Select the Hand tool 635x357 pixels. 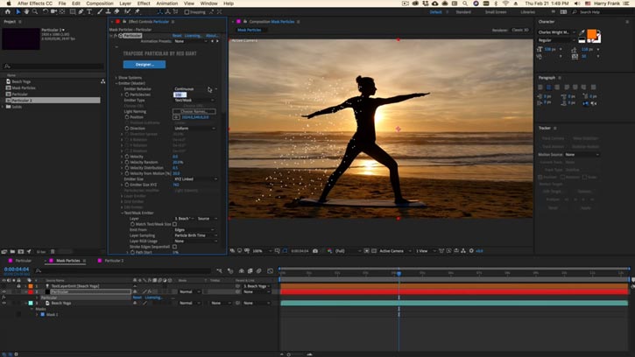click(27, 11)
